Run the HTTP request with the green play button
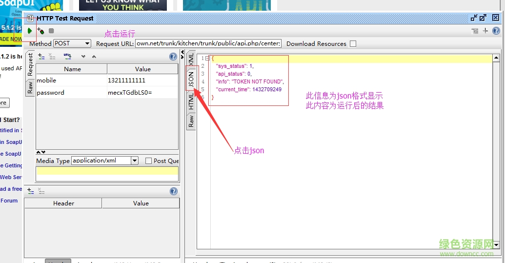 [x=30, y=31]
